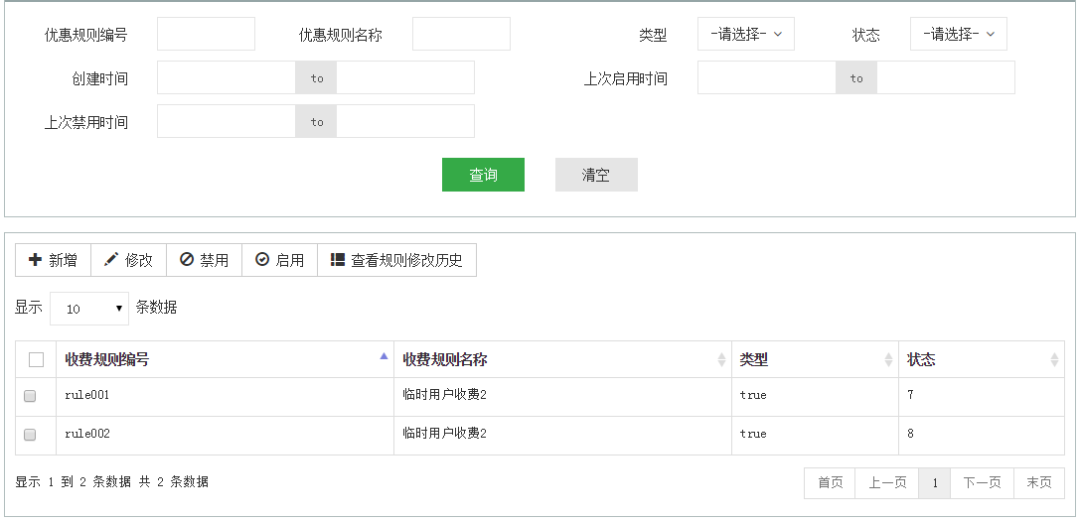1080x521 pixels.
Task: Toggle the select-all header checkbox
Action: click(x=37, y=359)
